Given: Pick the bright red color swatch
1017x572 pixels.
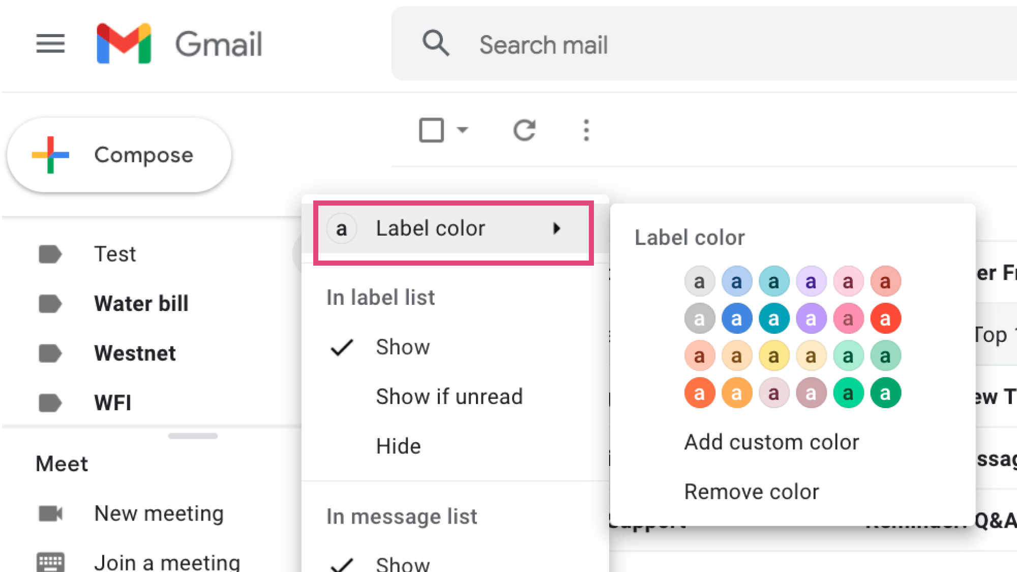Looking at the screenshot, I should click(x=885, y=319).
